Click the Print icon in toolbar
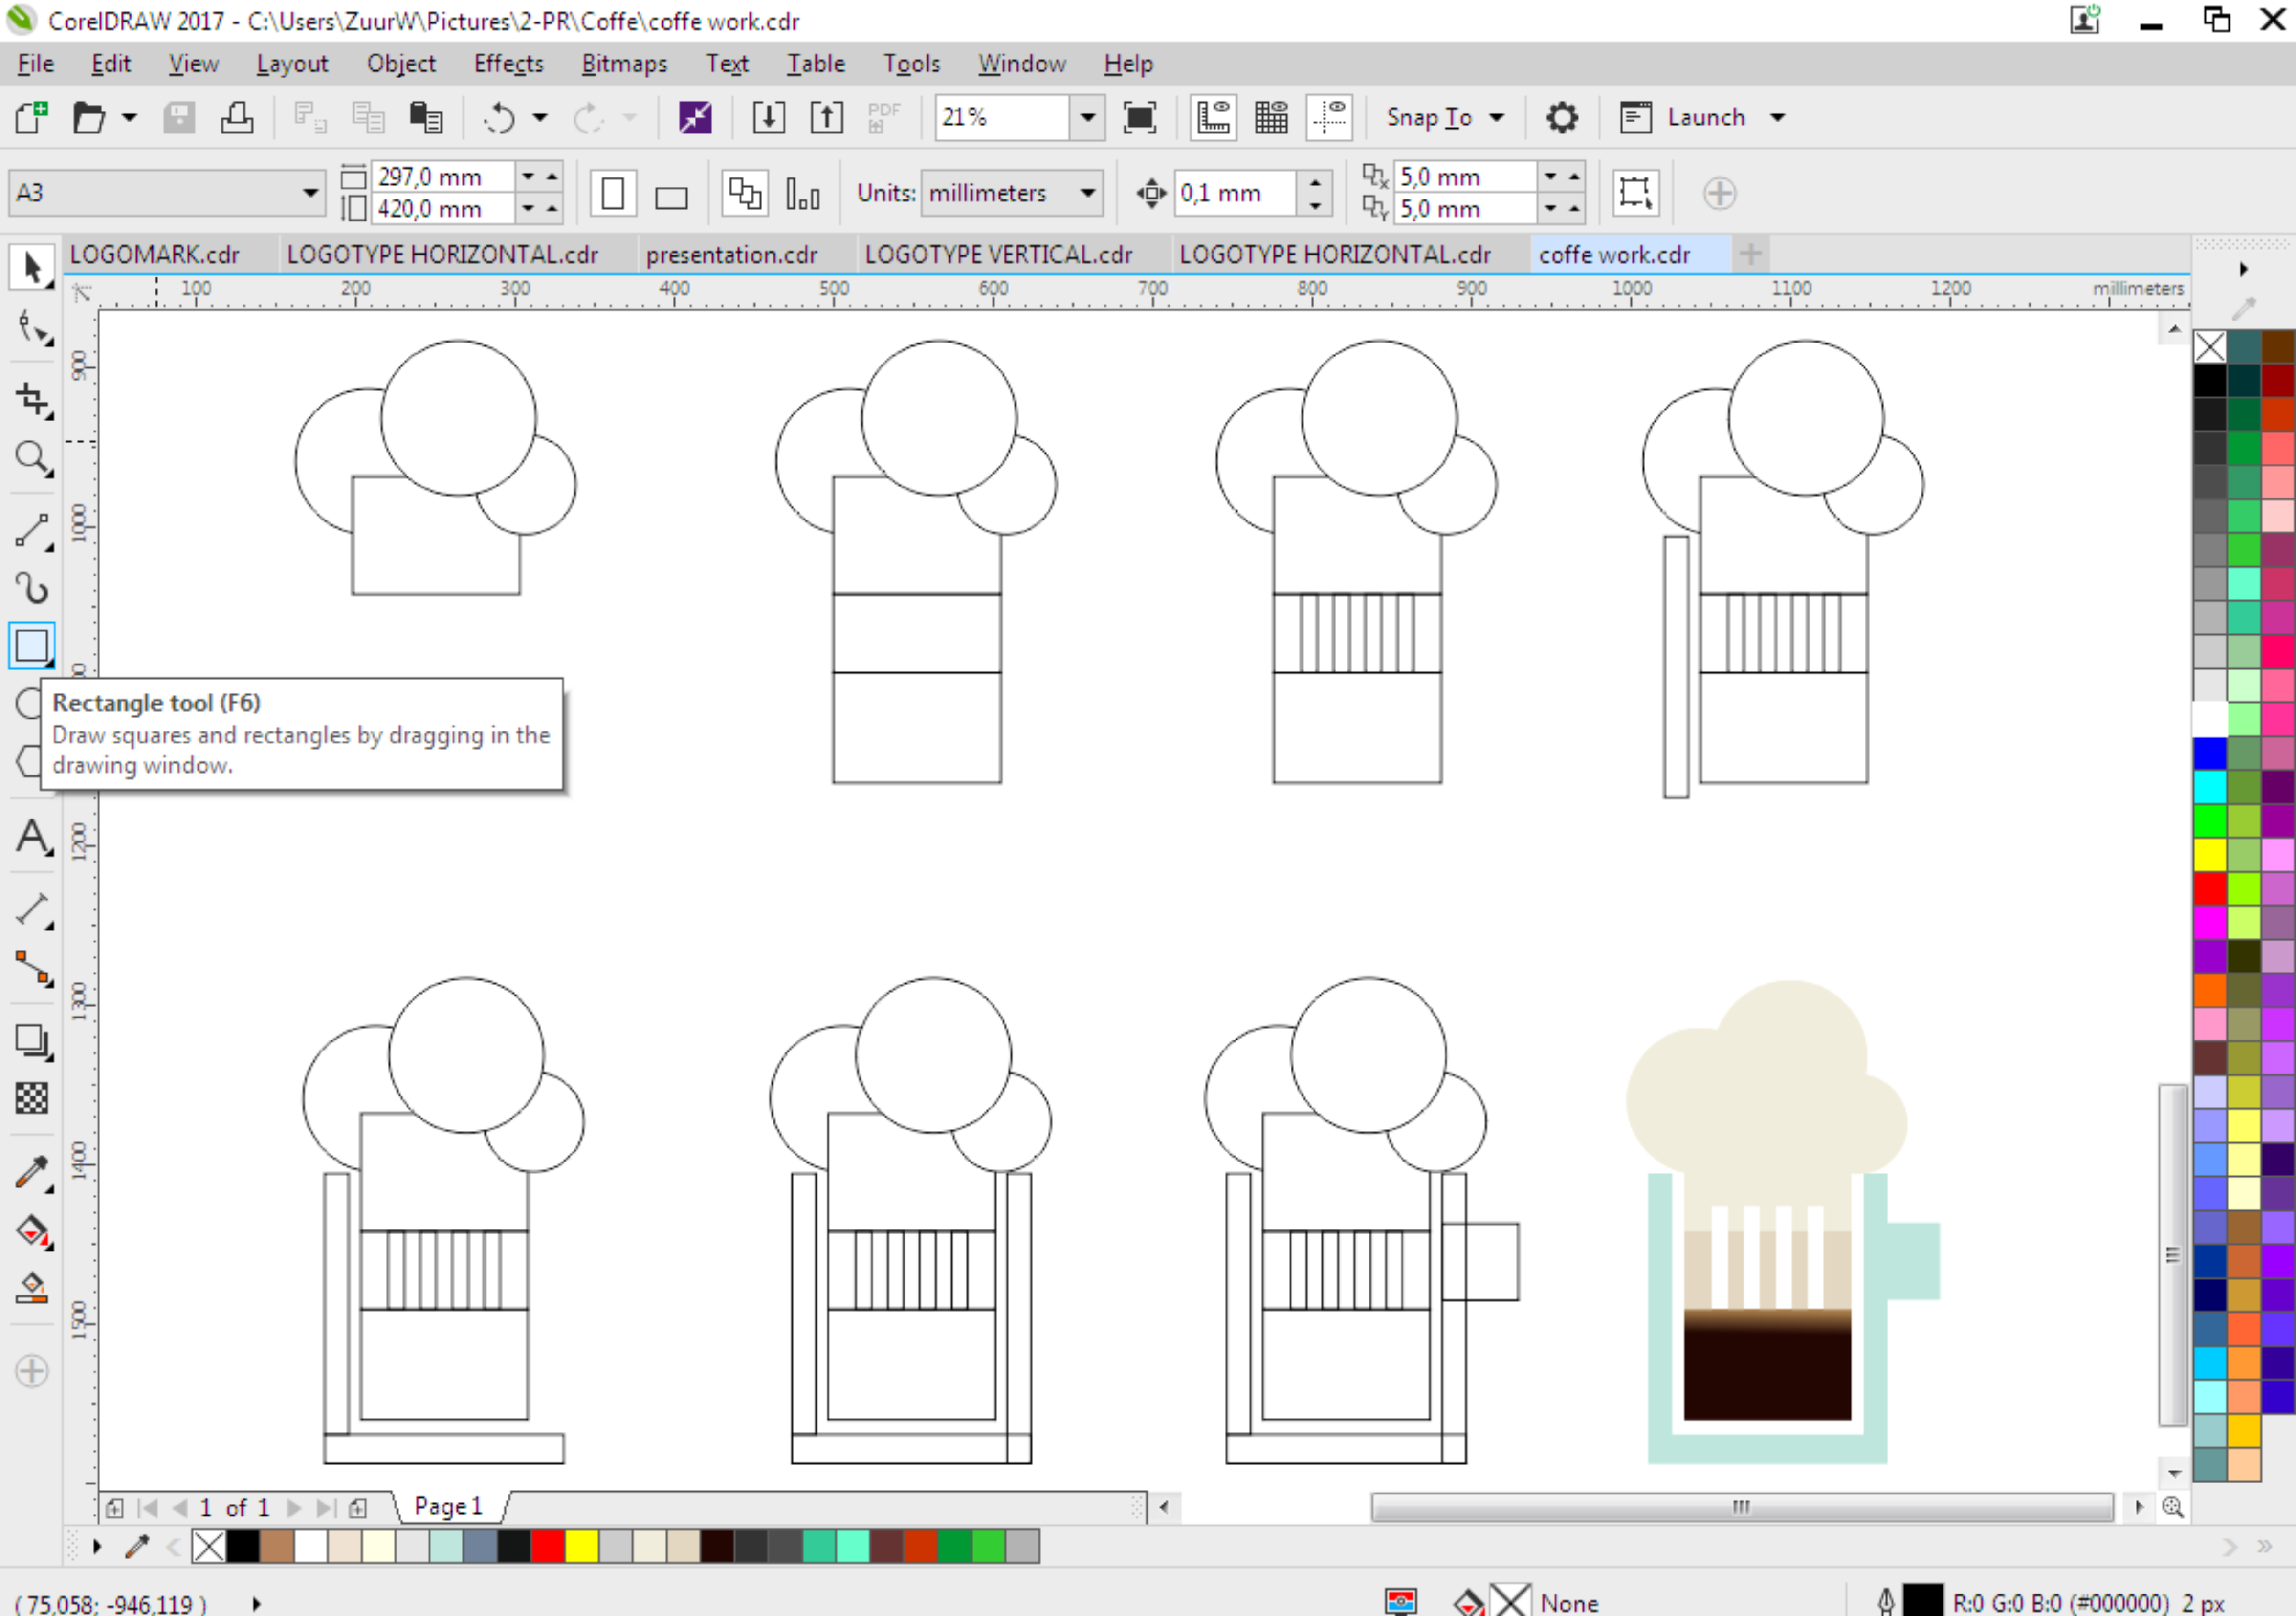Screen dimensions: 2296x1616 click(237, 118)
